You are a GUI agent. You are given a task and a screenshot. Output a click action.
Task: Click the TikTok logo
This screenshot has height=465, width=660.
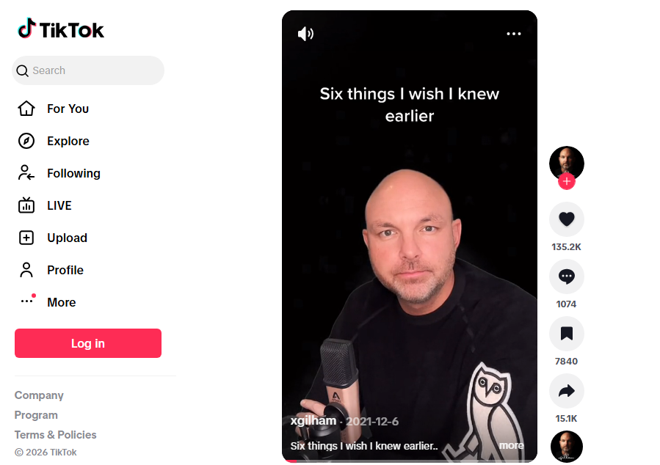[61, 29]
